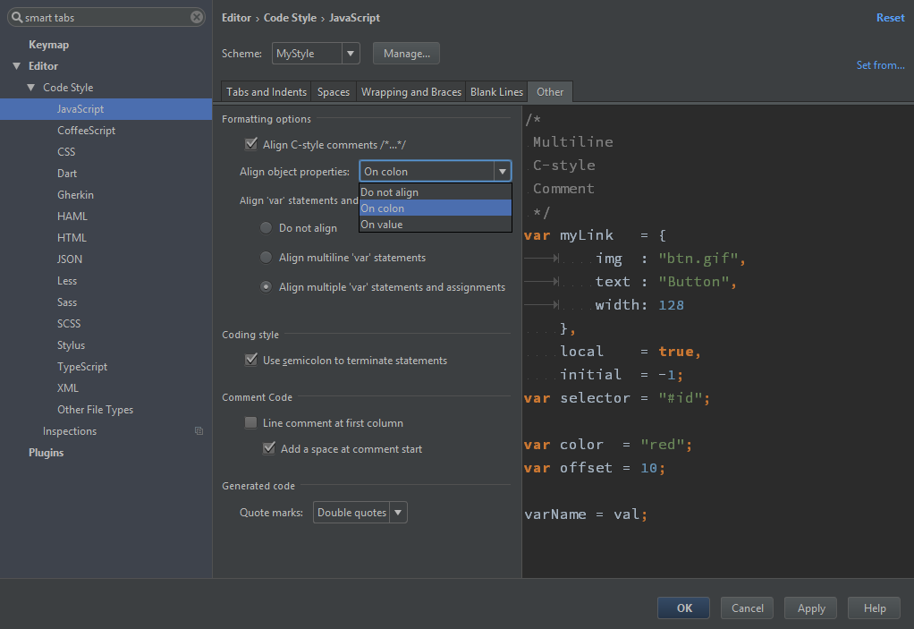The image size is (914, 629).
Task: Click into the 'smart tabs' search field
Action: click(106, 18)
